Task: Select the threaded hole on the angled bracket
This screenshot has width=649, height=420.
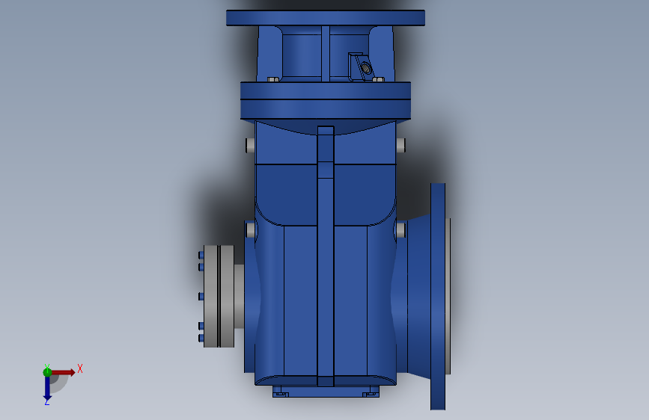Action: [365, 67]
